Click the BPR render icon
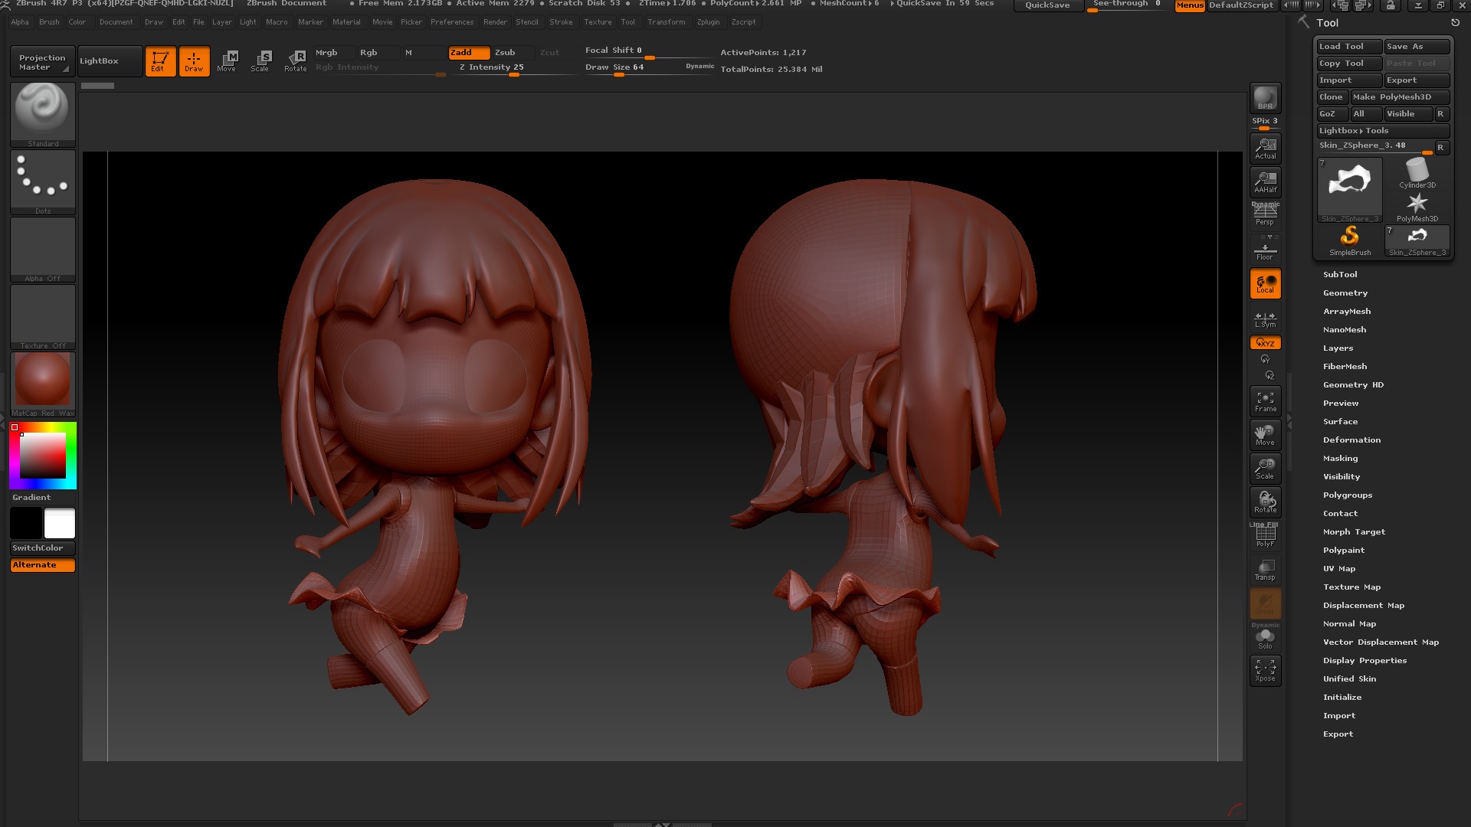Image resolution: width=1471 pixels, height=827 pixels. pos(1265,97)
